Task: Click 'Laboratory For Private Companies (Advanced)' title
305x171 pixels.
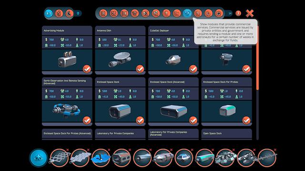Action: pos(168,133)
